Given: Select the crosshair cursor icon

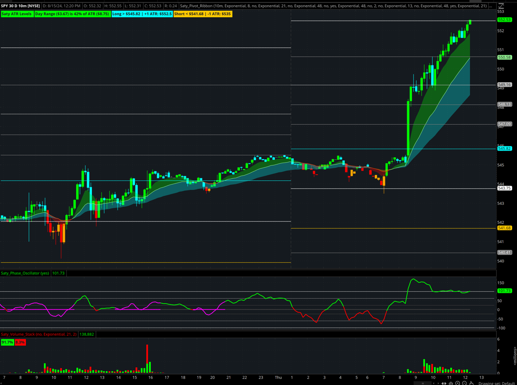Looking at the screenshot, I should [451, 383].
